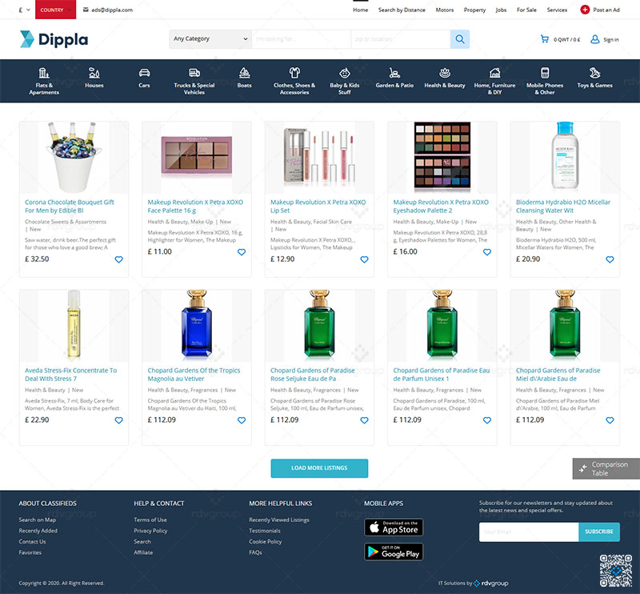Favorite the Chopard Magnolia au Vetiver listing
The width and height of the screenshot is (640, 594).
point(242,420)
